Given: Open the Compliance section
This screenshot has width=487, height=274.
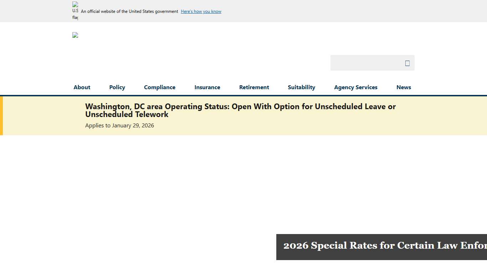Looking at the screenshot, I should coord(159,87).
